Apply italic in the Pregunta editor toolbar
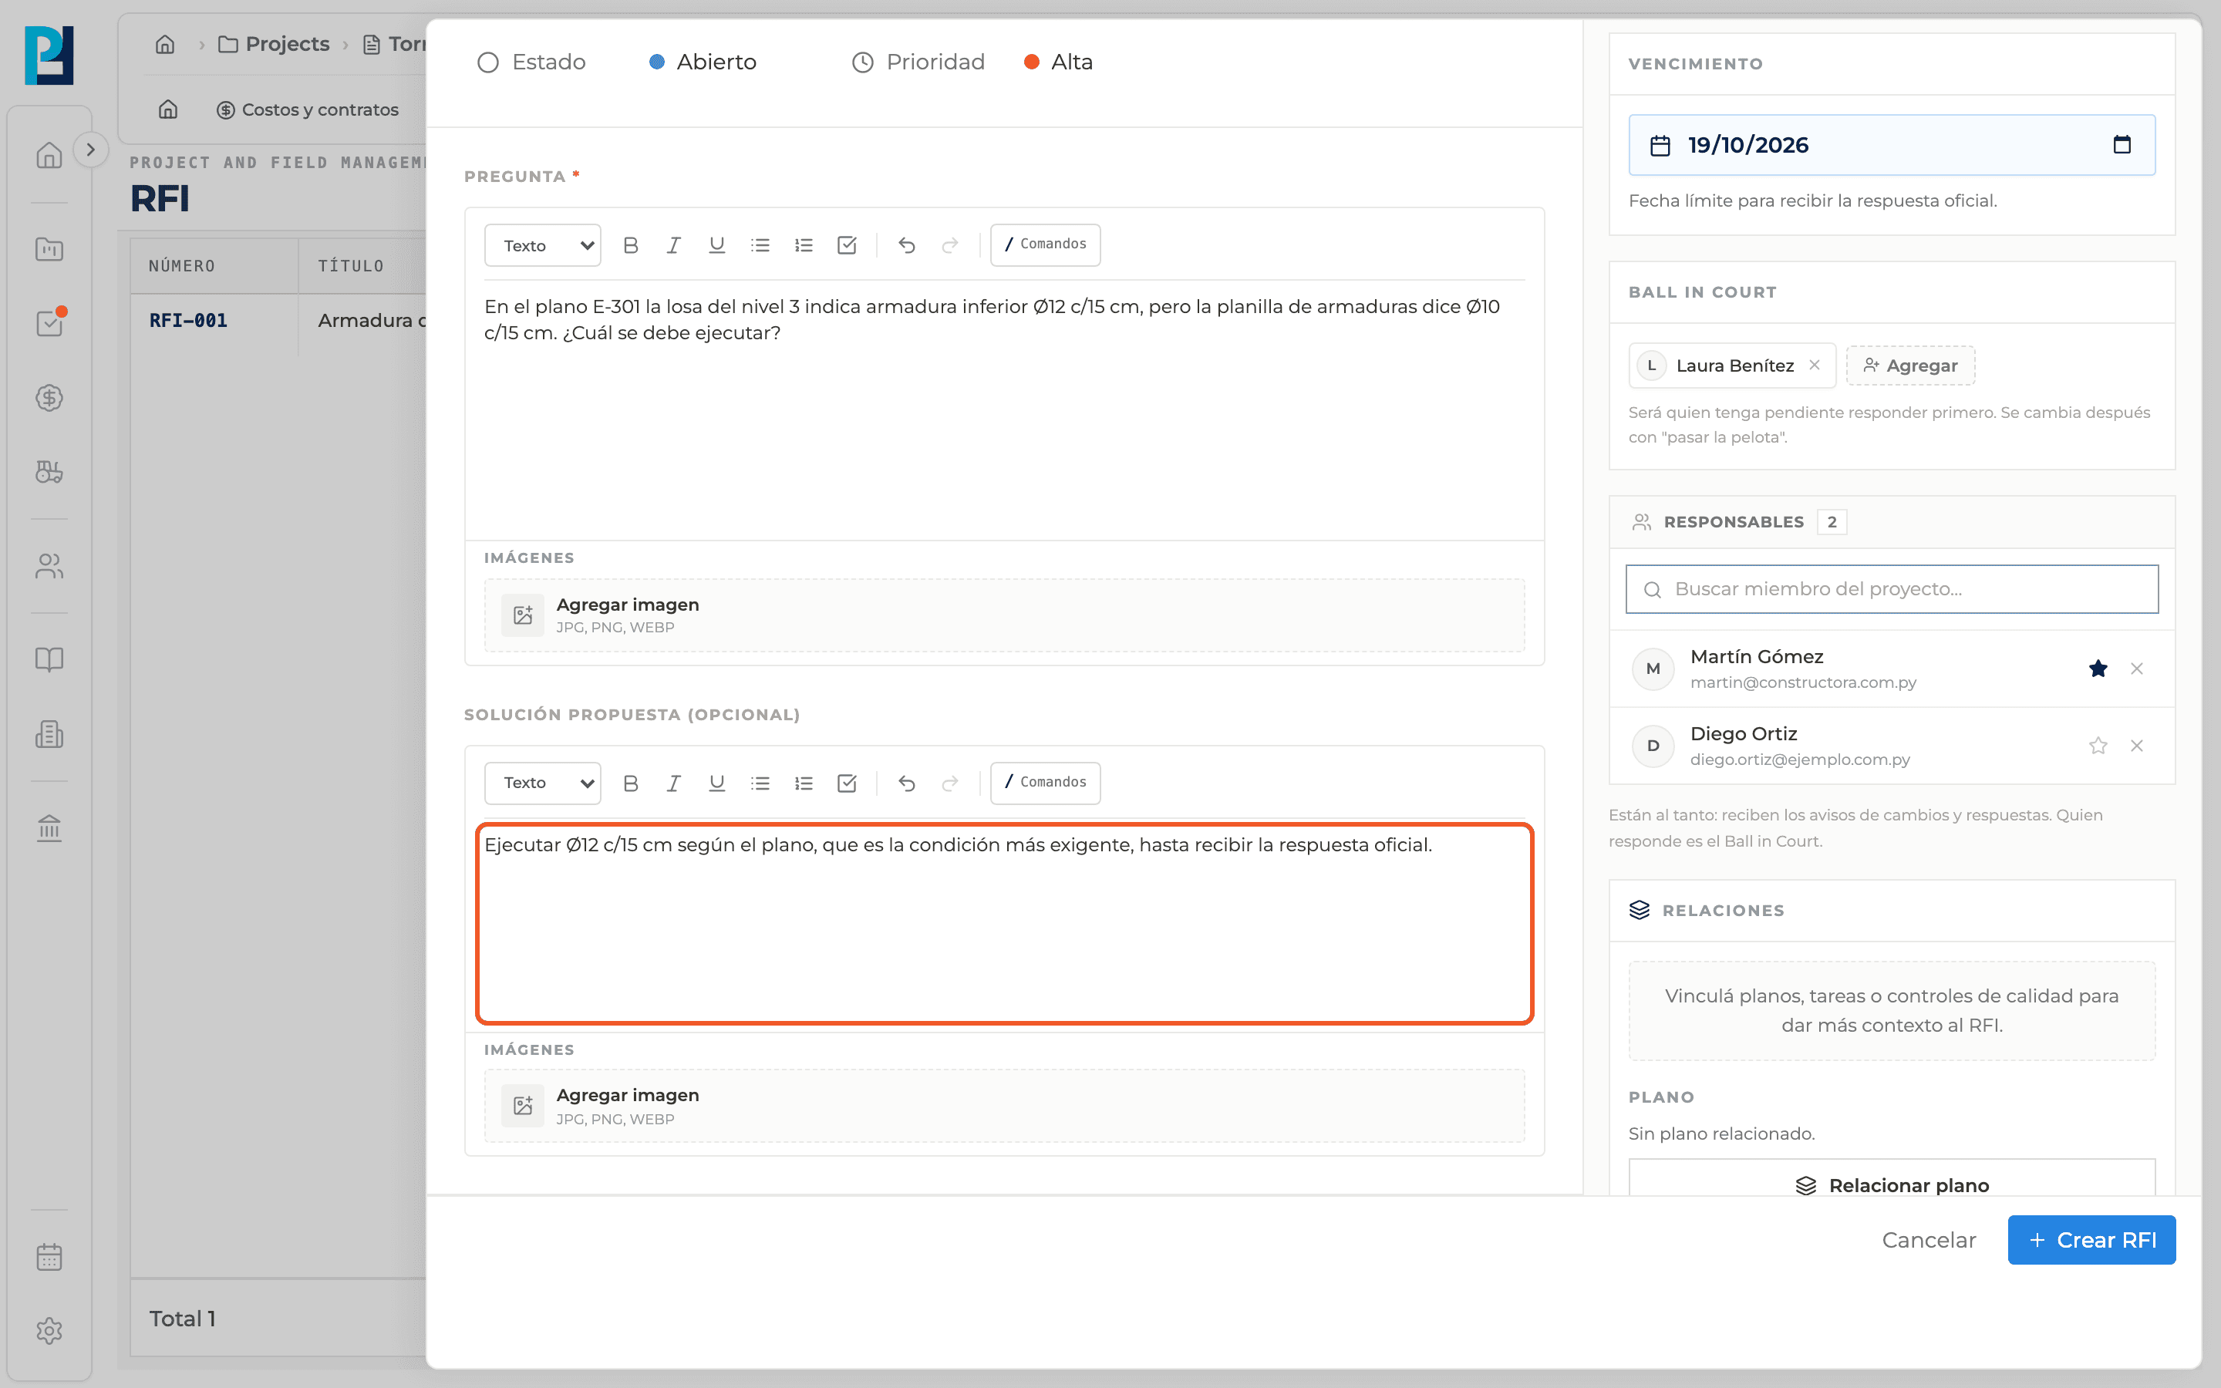The image size is (2221, 1388). point(674,245)
